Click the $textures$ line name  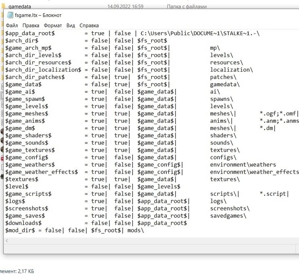point(22,179)
